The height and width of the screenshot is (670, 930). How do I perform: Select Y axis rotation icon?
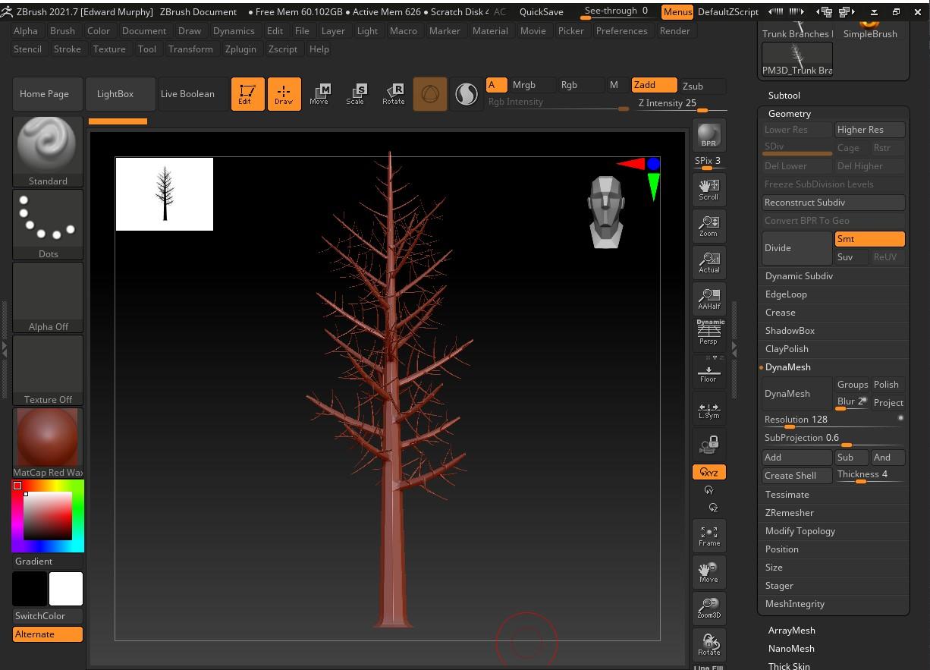(x=709, y=491)
